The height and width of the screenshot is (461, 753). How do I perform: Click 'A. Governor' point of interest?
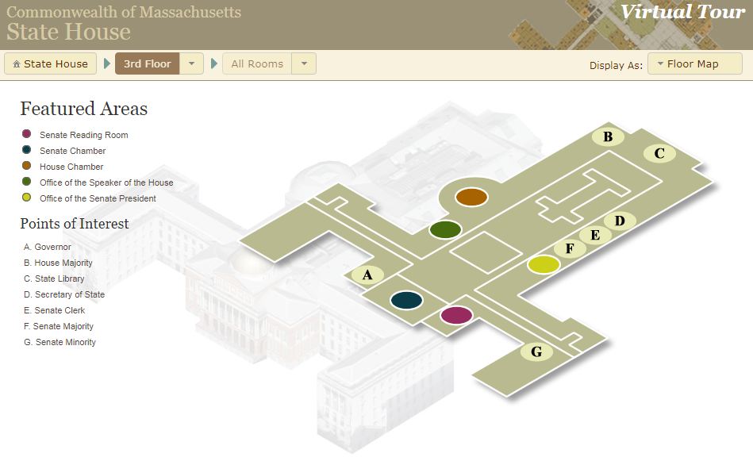48,247
